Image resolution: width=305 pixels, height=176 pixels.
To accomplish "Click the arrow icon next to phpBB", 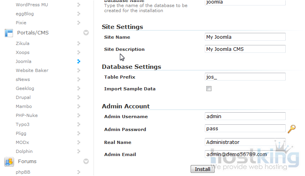I will (x=79, y=172).
